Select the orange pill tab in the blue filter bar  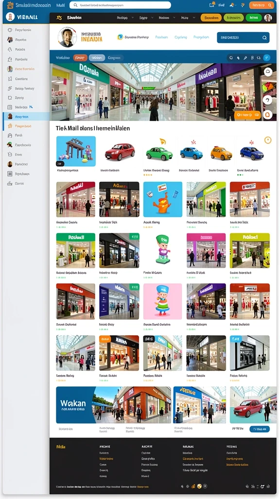click(80, 58)
